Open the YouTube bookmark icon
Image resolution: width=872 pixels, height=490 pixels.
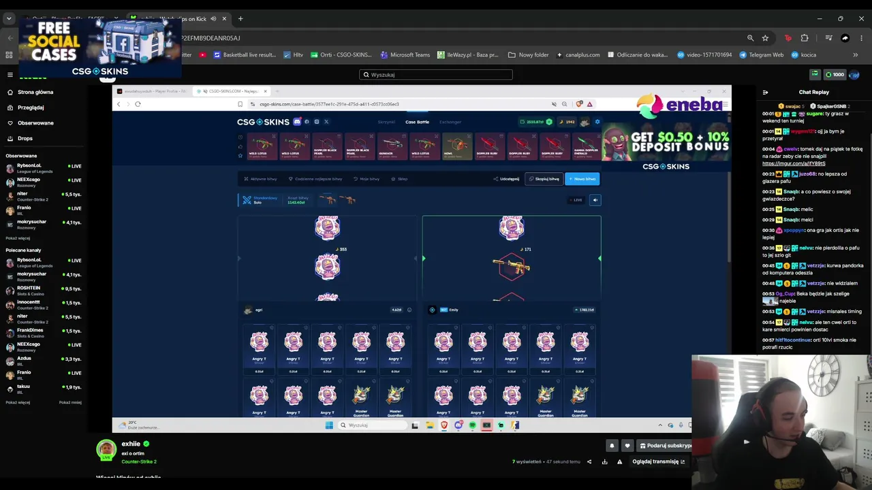(x=203, y=54)
